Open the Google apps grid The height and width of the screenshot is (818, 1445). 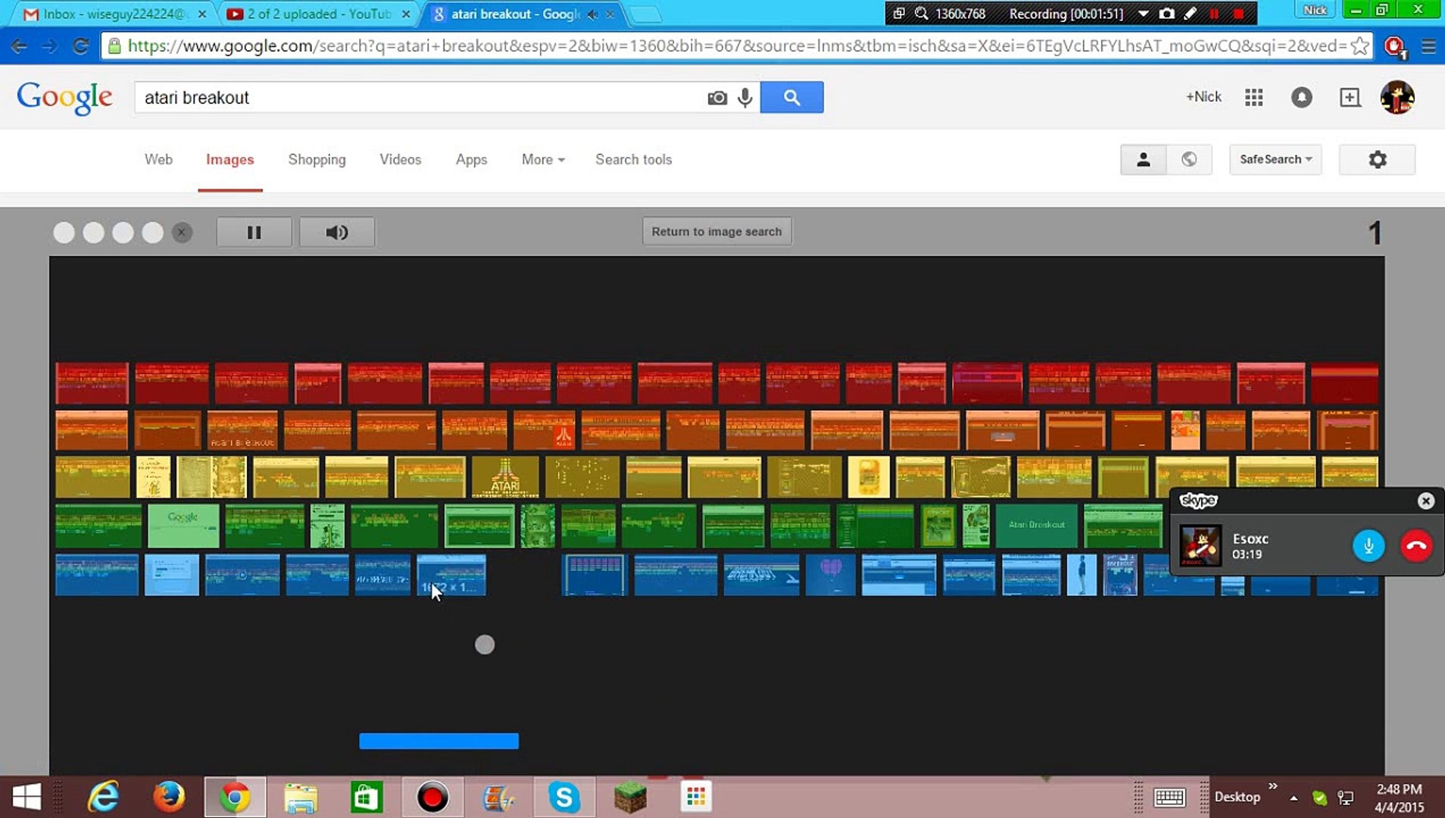(1253, 97)
